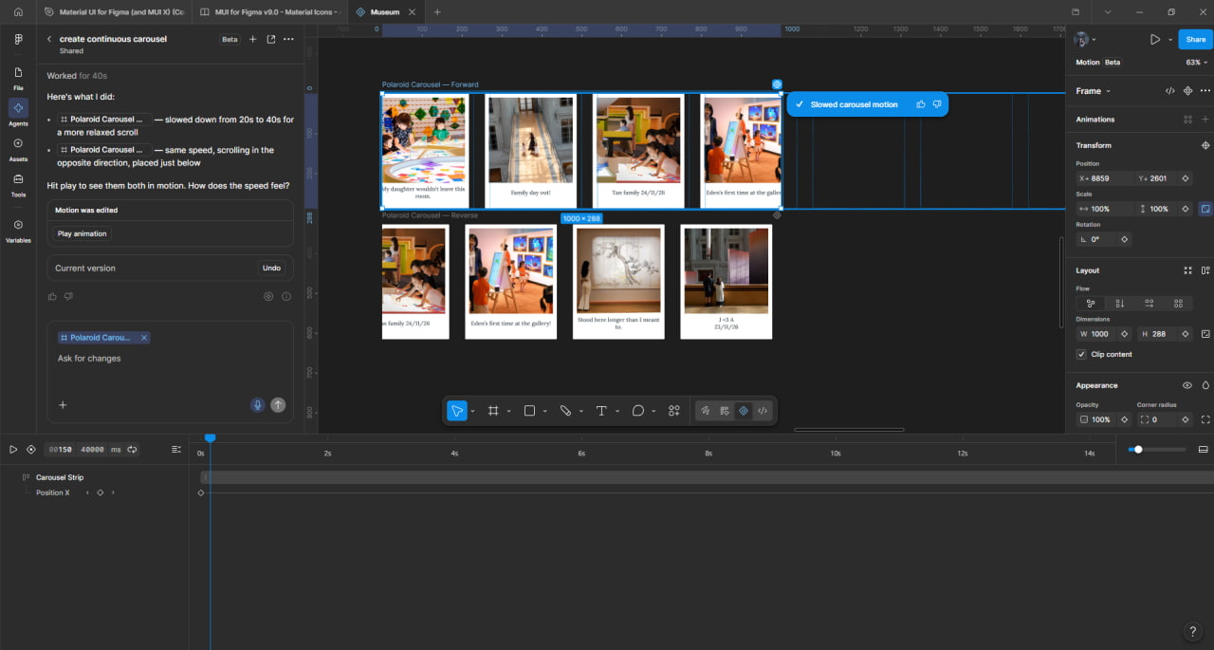Viewport: 1214px width, 650px height.
Task: Expand the Frame type dropdown
Action: [x=1093, y=91]
